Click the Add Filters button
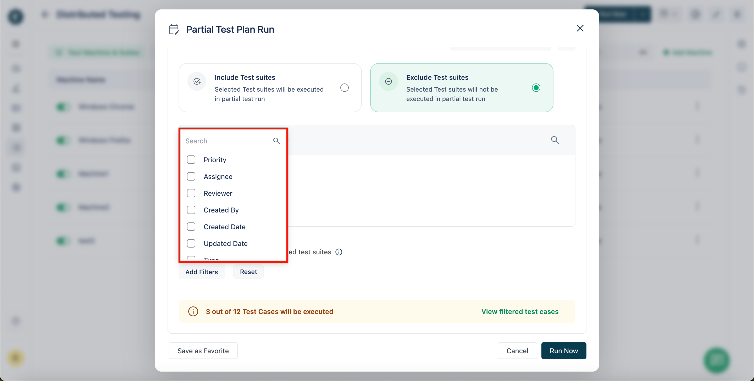The image size is (754, 381). click(201, 272)
